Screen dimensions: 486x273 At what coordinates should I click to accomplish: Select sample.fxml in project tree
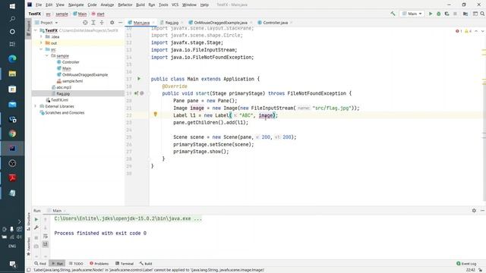point(73,81)
